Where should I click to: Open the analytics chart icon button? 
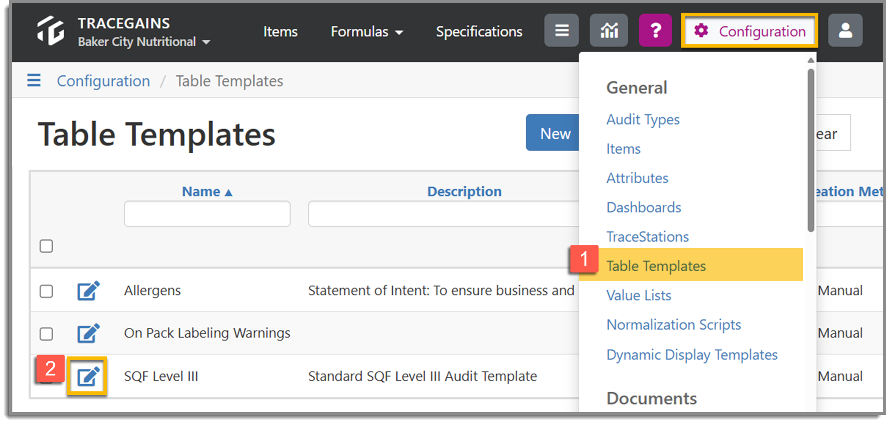point(609,30)
